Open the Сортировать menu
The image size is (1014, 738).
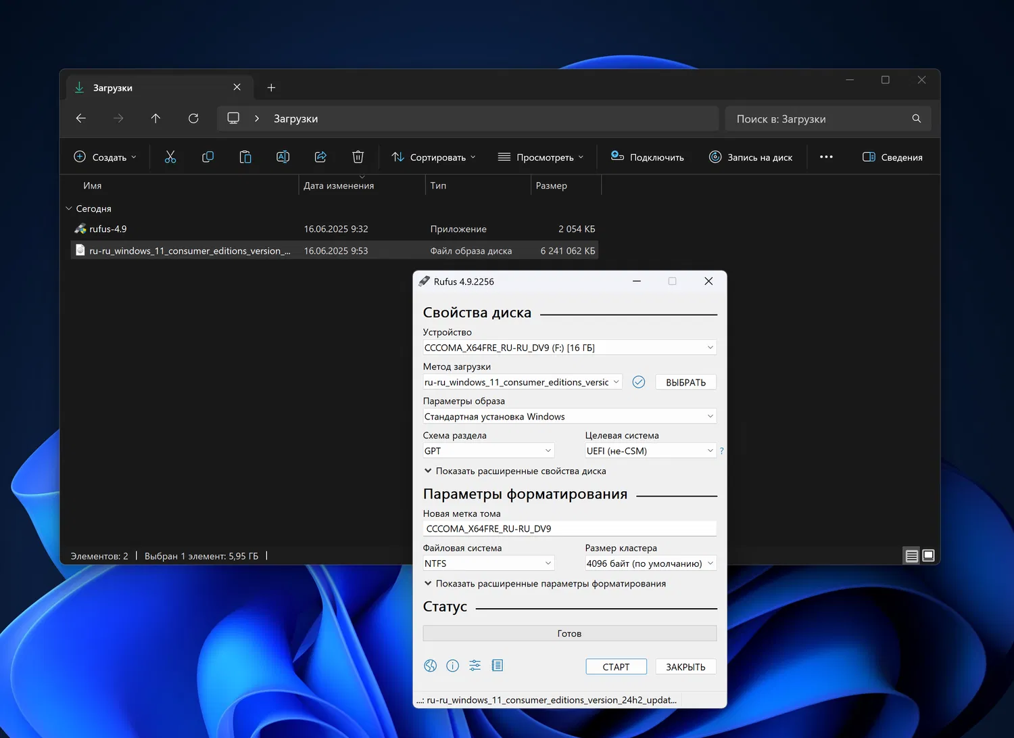click(433, 157)
